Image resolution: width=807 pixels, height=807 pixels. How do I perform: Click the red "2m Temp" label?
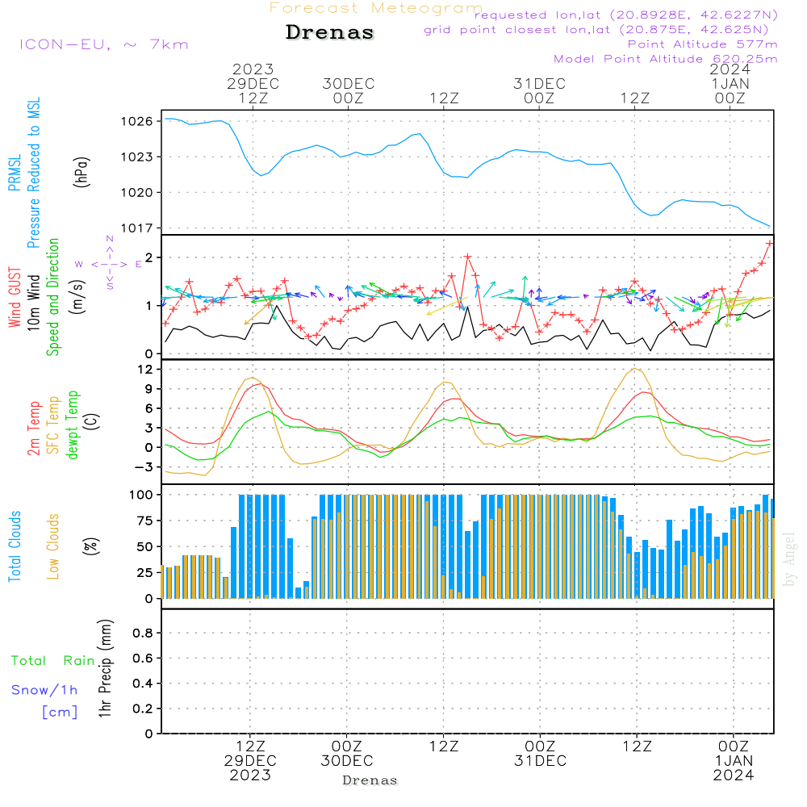pyautogui.click(x=33, y=429)
